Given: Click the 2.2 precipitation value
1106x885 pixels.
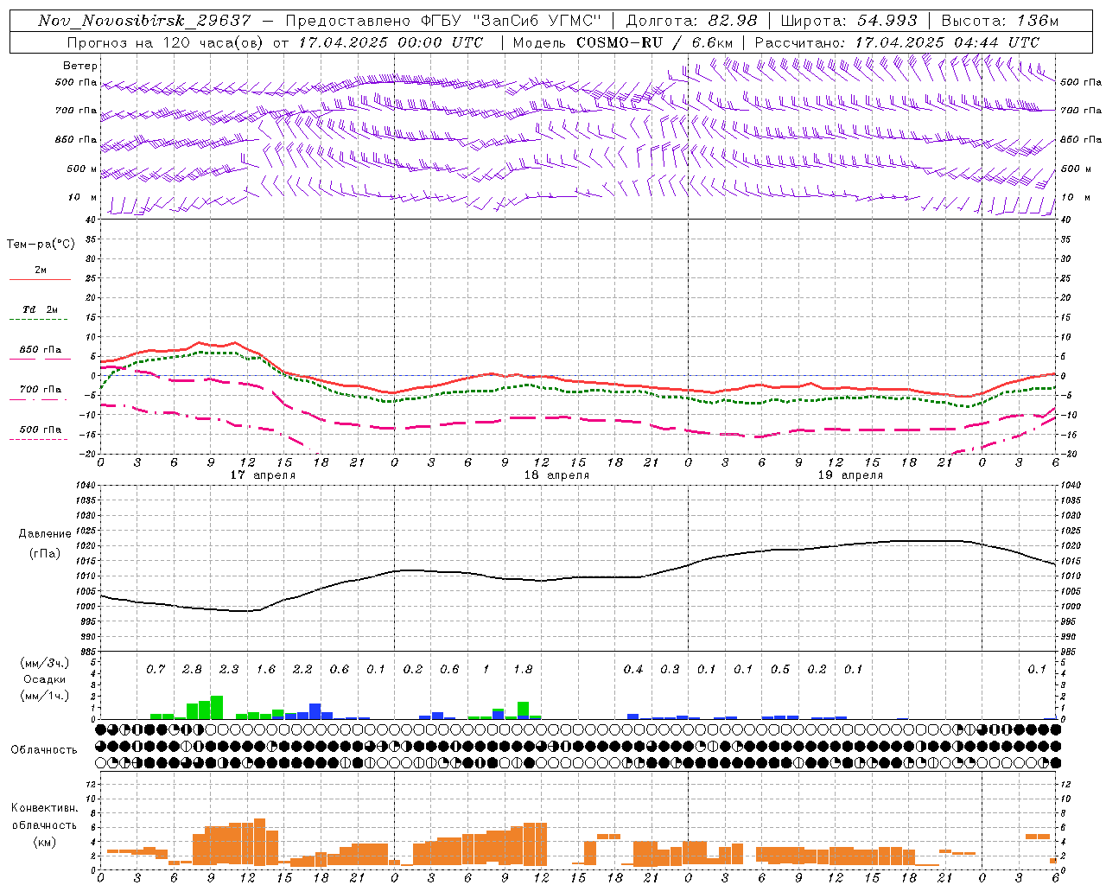Looking at the screenshot, I should [302, 669].
